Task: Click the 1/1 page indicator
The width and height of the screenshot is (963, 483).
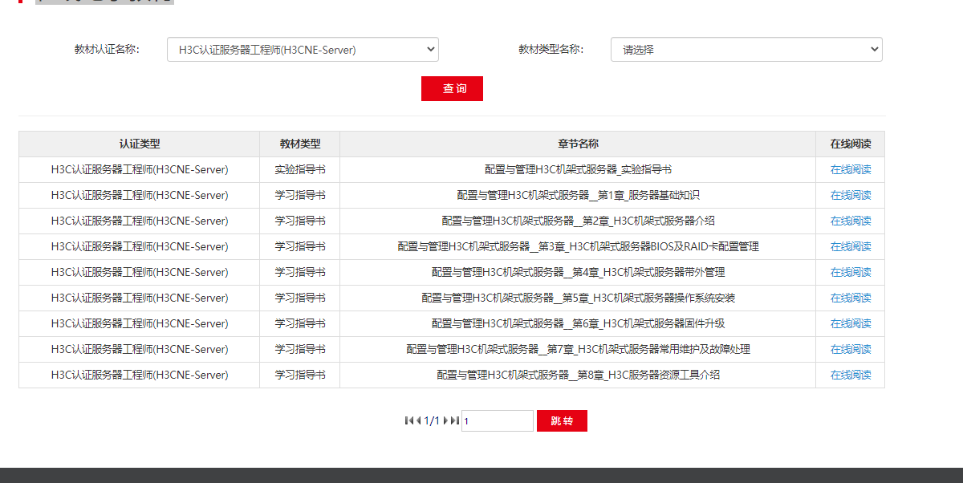Action: click(x=432, y=420)
